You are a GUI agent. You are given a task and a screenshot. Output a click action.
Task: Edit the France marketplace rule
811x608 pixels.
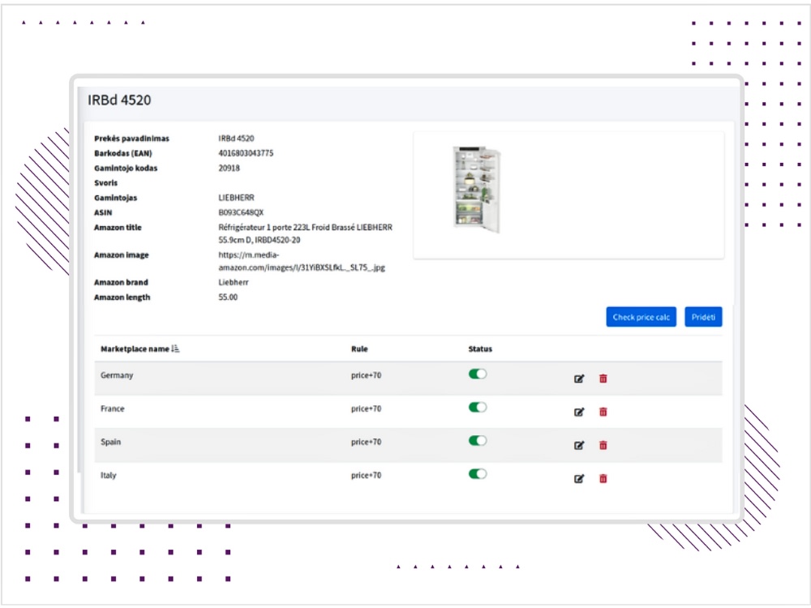coord(579,412)
